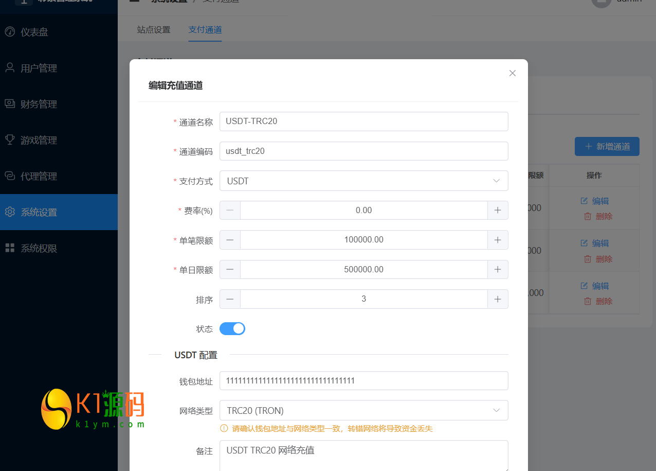The image size is (656, 471).
Task: Click the 编辑 link in the first row
Action: click(594, 201)
